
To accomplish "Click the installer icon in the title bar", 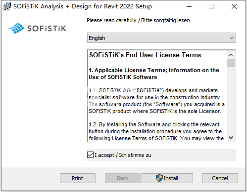I will (7, 6).
